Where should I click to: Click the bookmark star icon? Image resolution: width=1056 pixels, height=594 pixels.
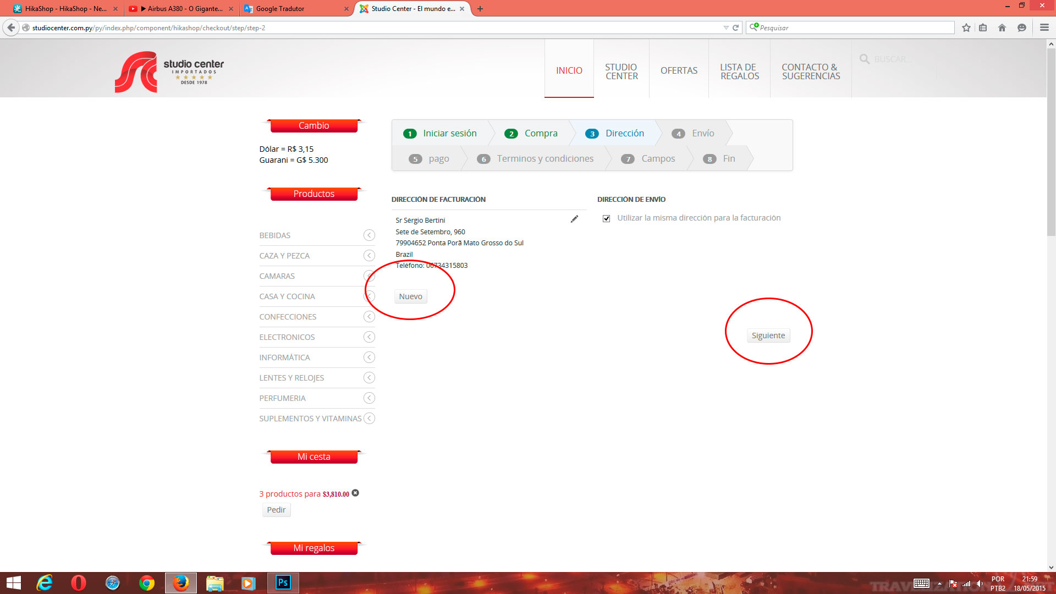[966, 28]
